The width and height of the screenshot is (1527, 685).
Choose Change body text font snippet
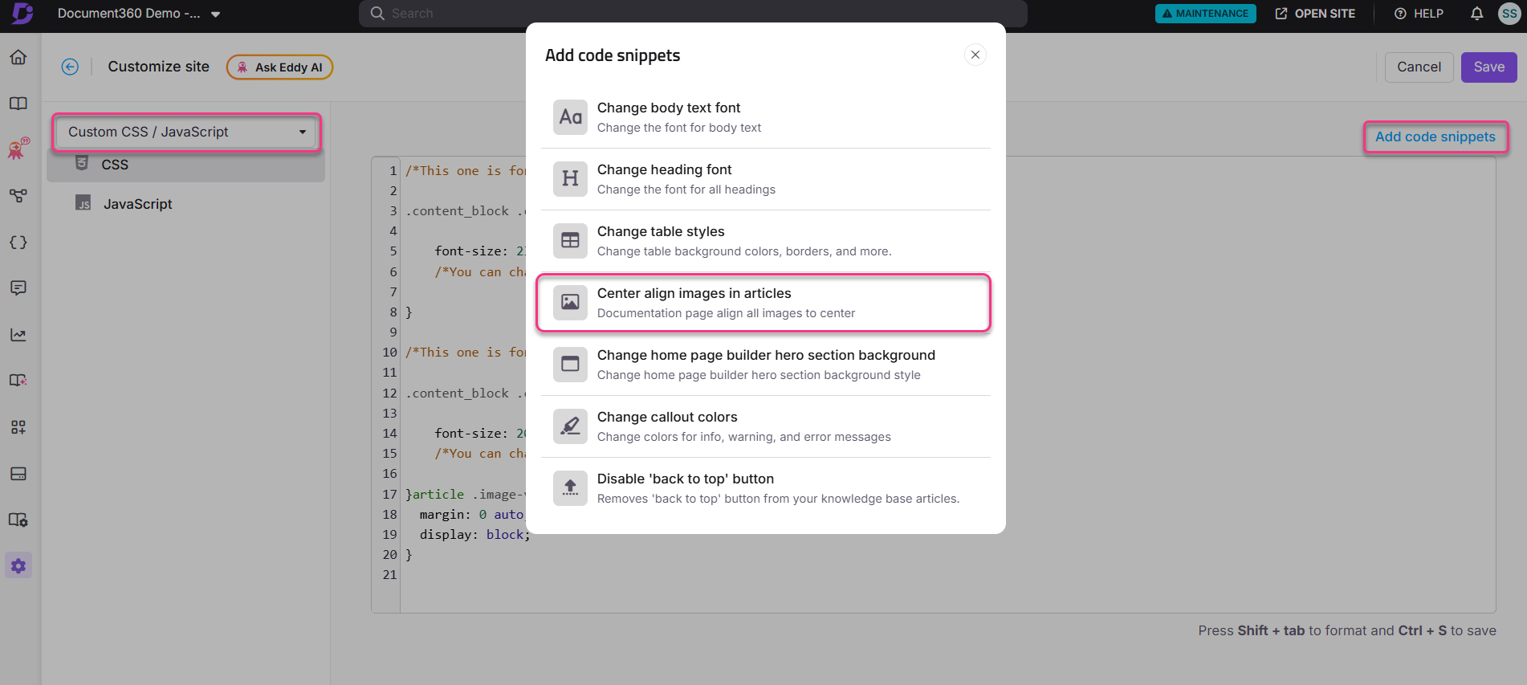pos(765,117)
